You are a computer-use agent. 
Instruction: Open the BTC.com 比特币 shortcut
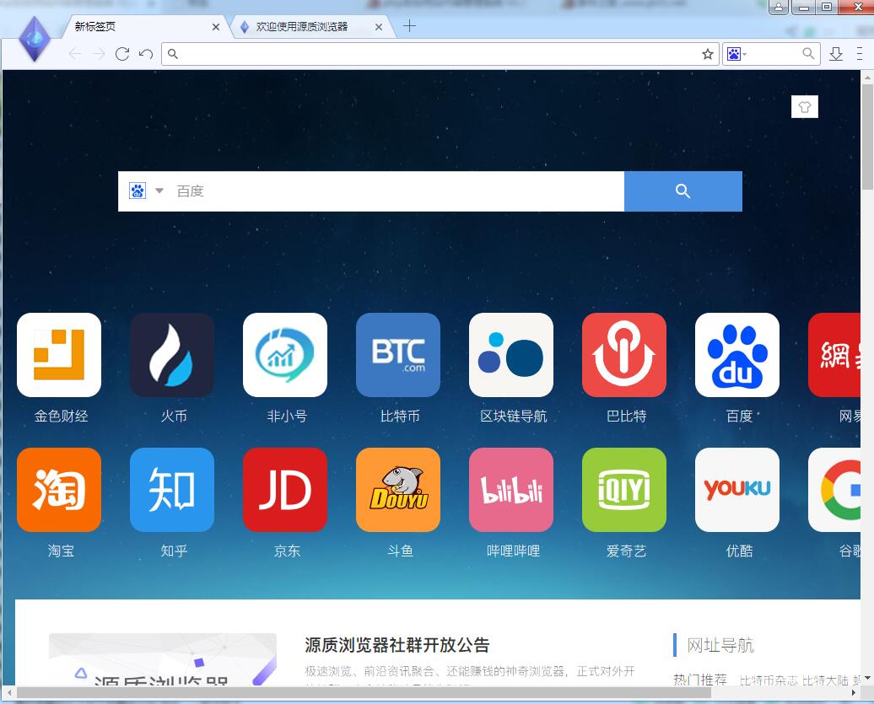tap(398, 355)
